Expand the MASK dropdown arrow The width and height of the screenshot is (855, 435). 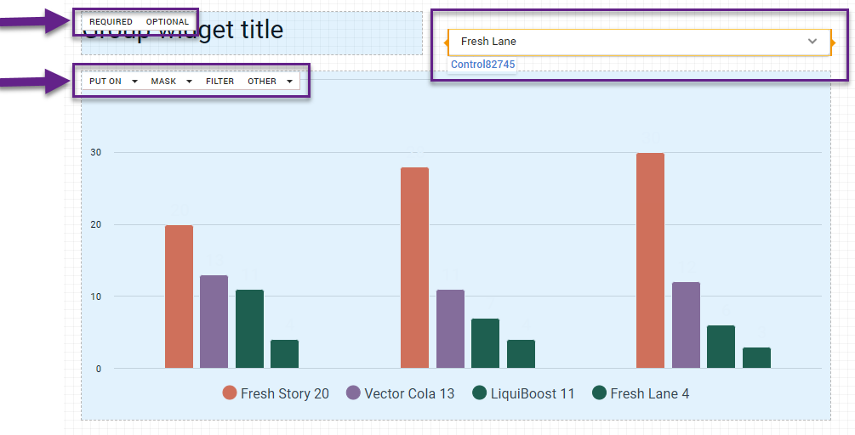(x=189, y=82)
